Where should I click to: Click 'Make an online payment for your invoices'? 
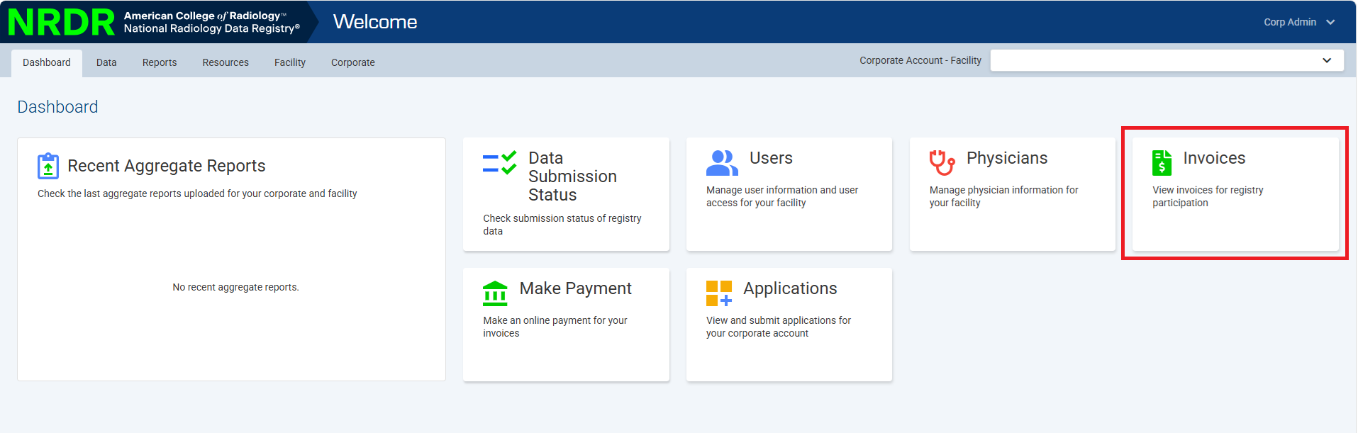(555, 327)
